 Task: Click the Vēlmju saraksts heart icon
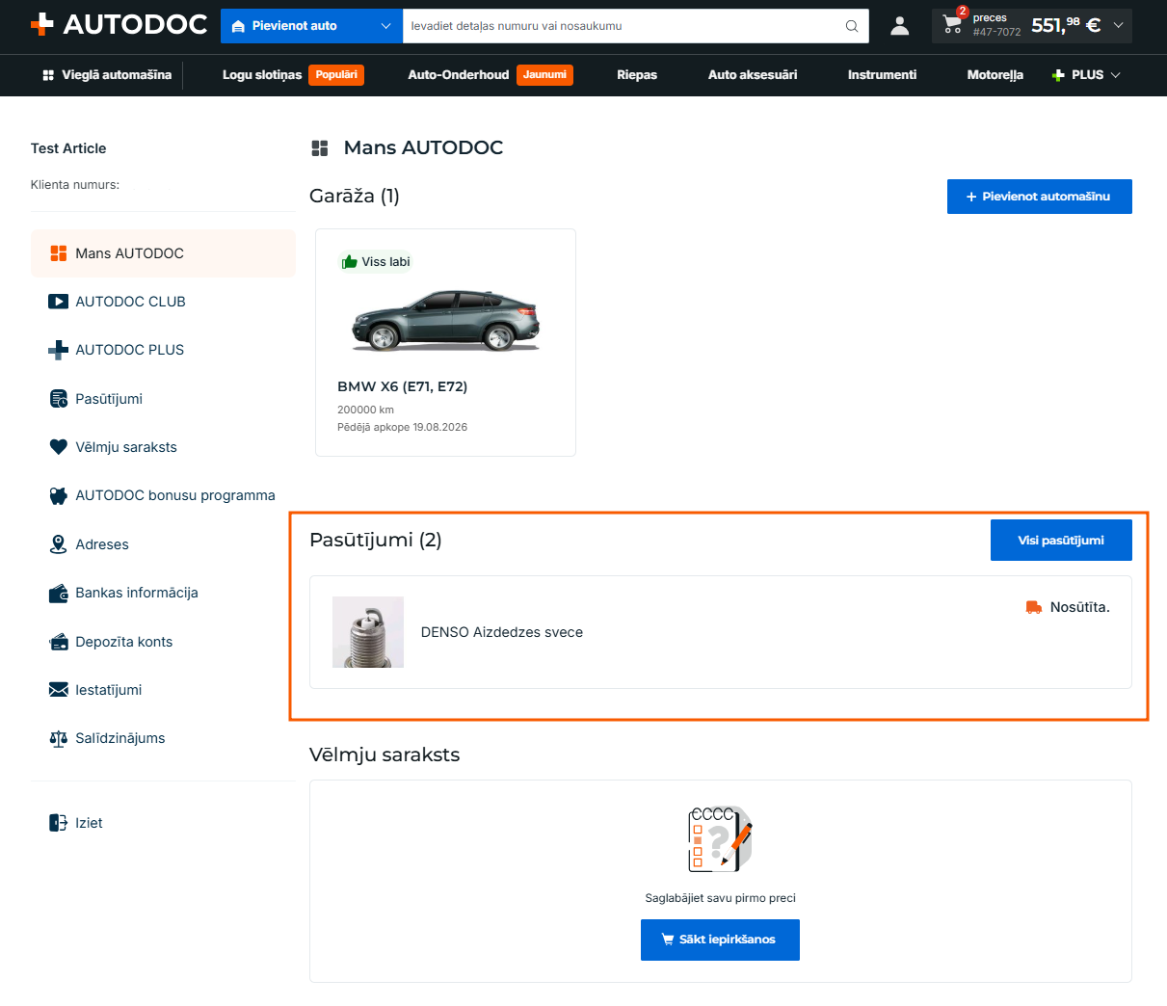click(59, 447)
